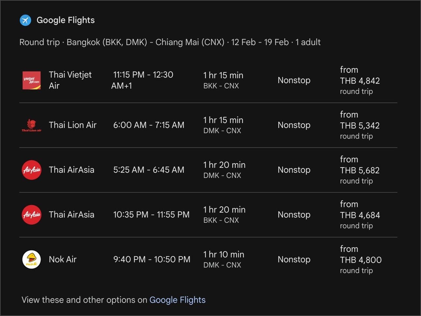Click the Google Flights header title
Screen dimensions: 421x316
[x=65, y=20]
